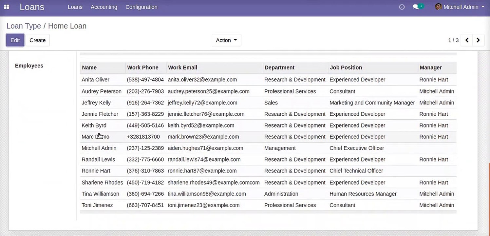Click the Create button
Viewport: 490px width, 236px height.
click(x=37, y=40)
